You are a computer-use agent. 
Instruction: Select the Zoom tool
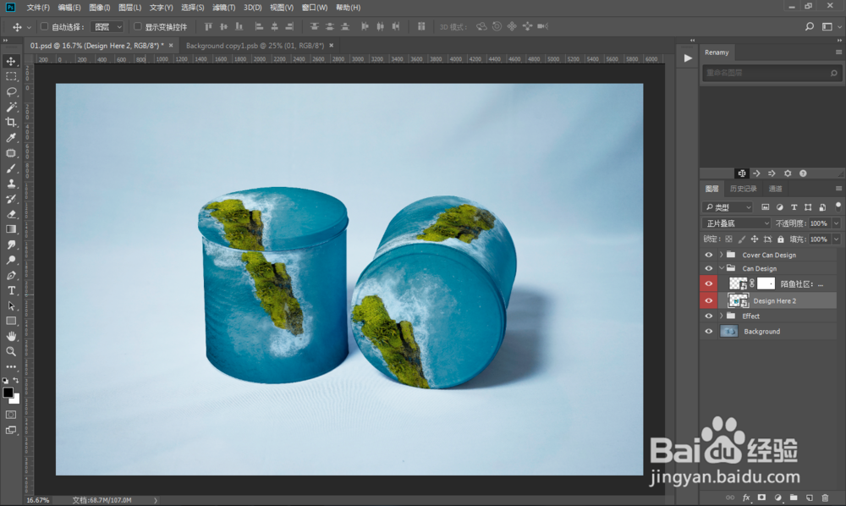(11, 351)
